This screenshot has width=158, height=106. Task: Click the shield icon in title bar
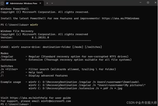[x=2, y=3]
